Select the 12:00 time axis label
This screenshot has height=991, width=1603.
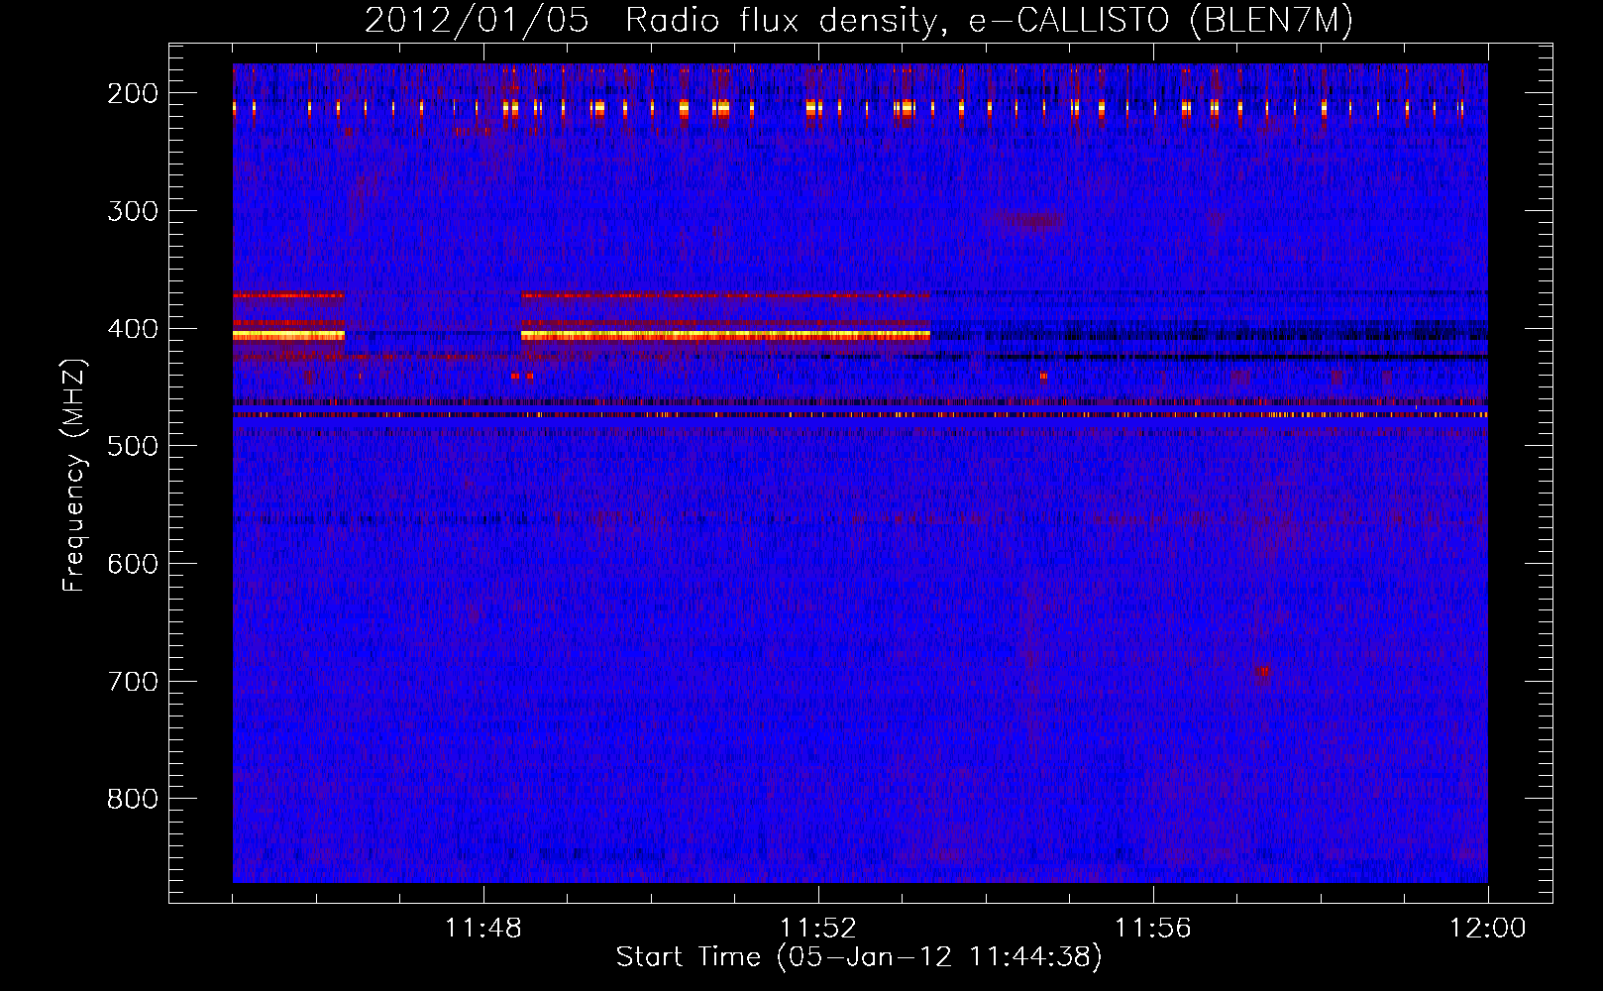1488,929
